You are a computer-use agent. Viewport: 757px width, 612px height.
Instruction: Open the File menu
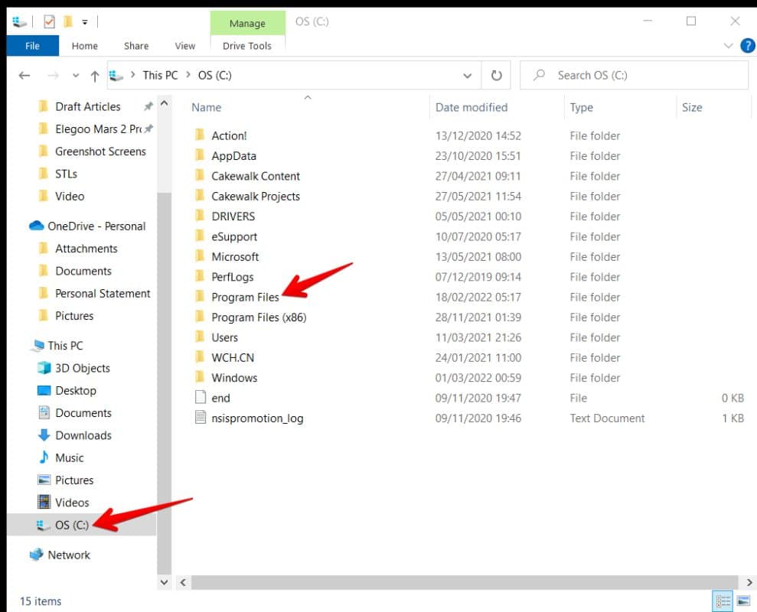coord(32,46)
